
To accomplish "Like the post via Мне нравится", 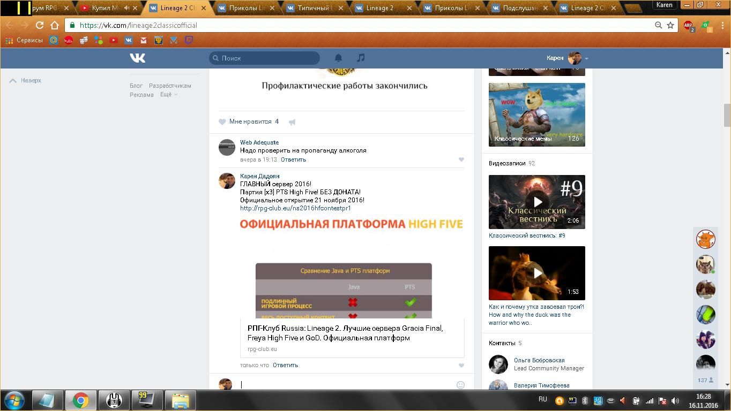I will pos(249,121).
